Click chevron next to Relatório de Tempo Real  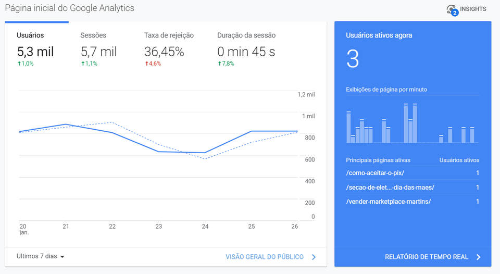coord(478,257)
